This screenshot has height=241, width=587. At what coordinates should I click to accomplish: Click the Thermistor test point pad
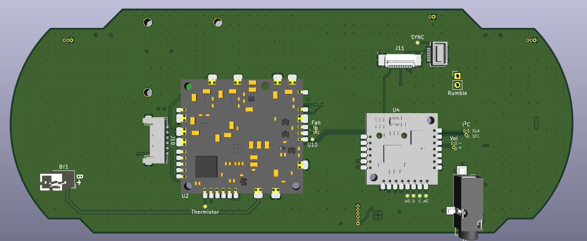click(205, 206)
